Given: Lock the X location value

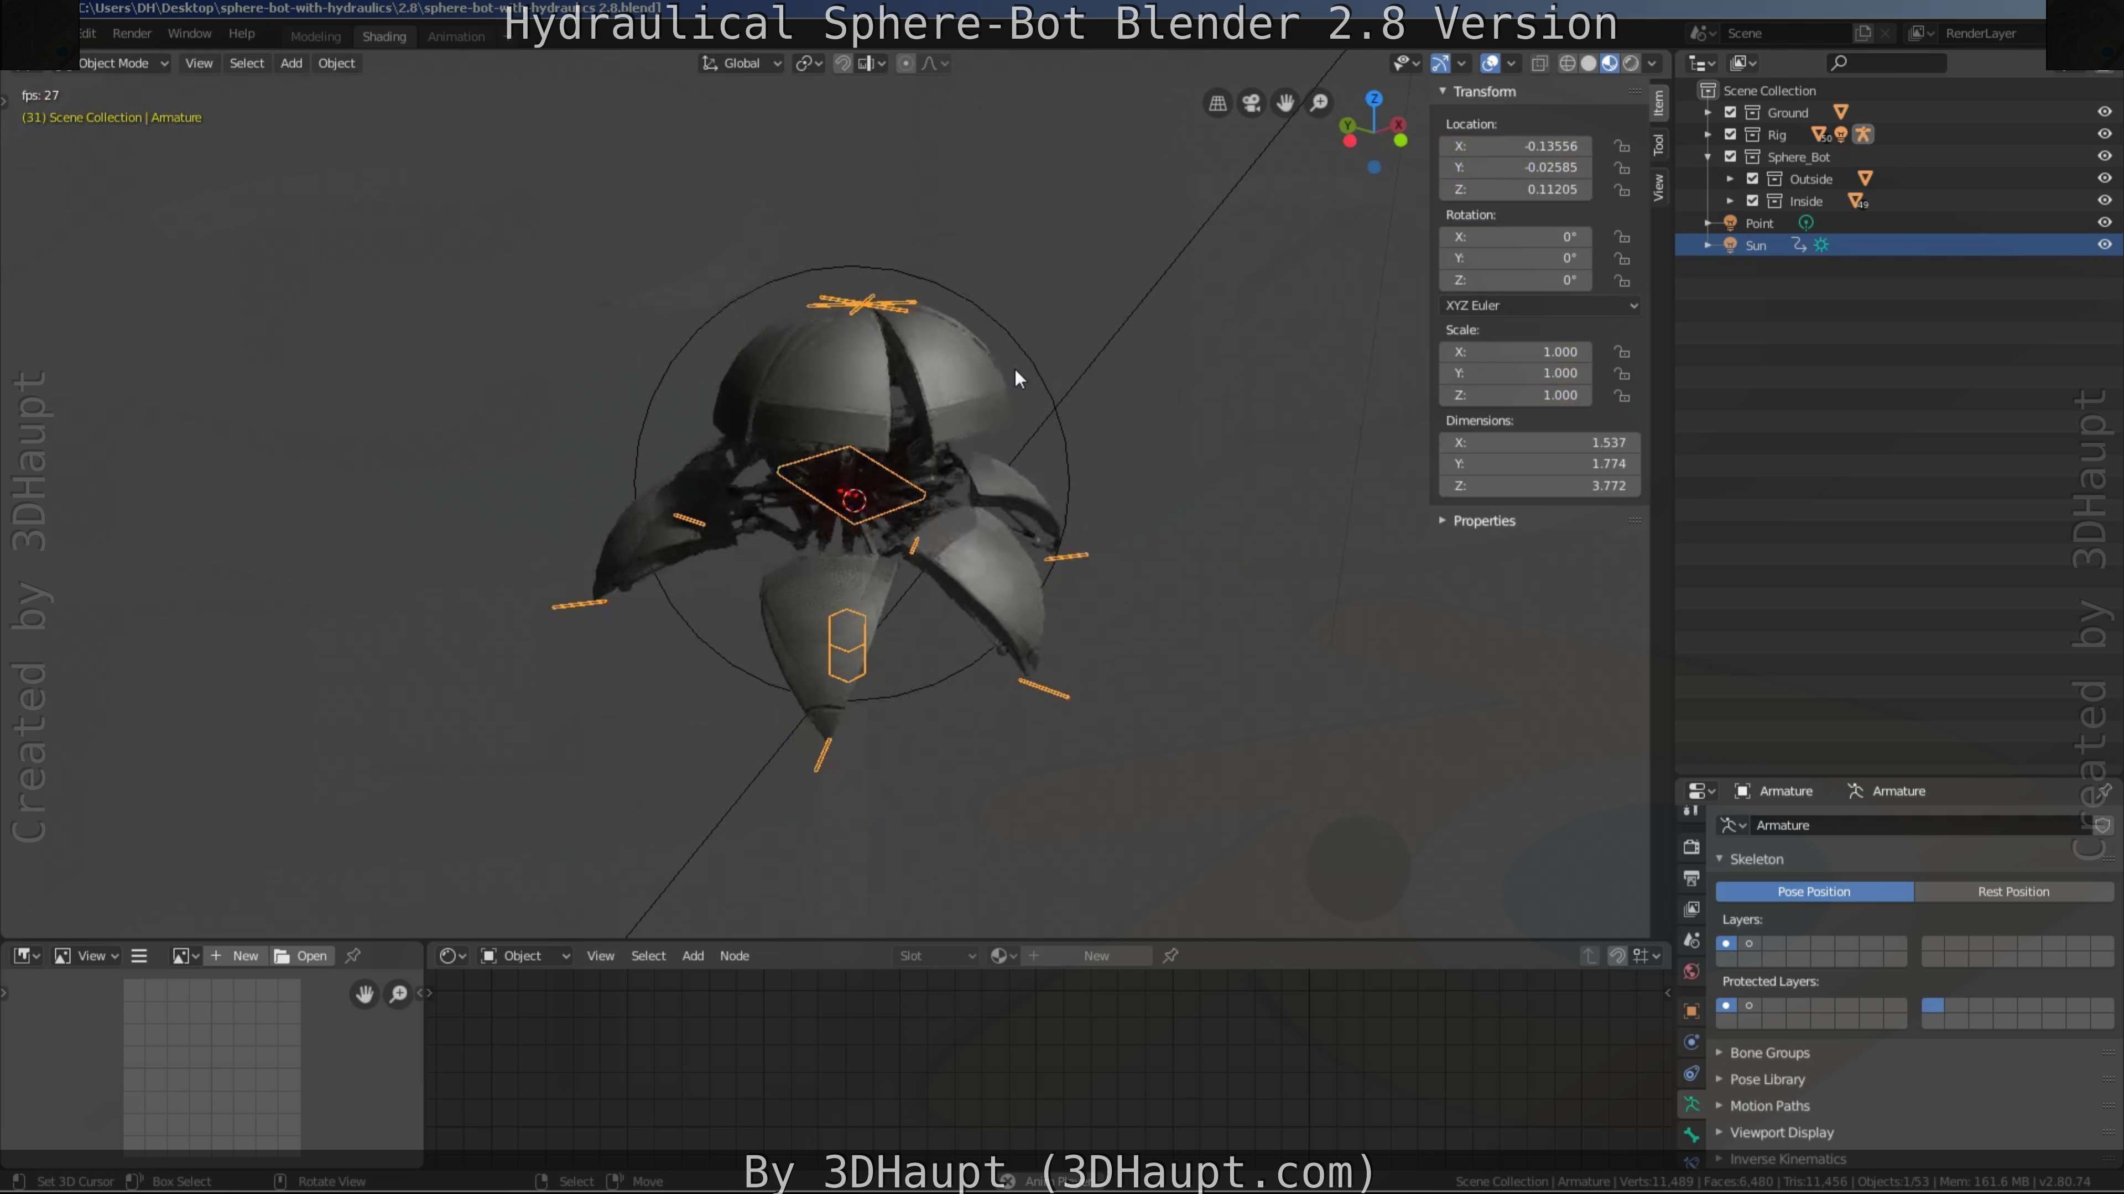Looking at the screenshot, I should click(x=1622, y=146).
